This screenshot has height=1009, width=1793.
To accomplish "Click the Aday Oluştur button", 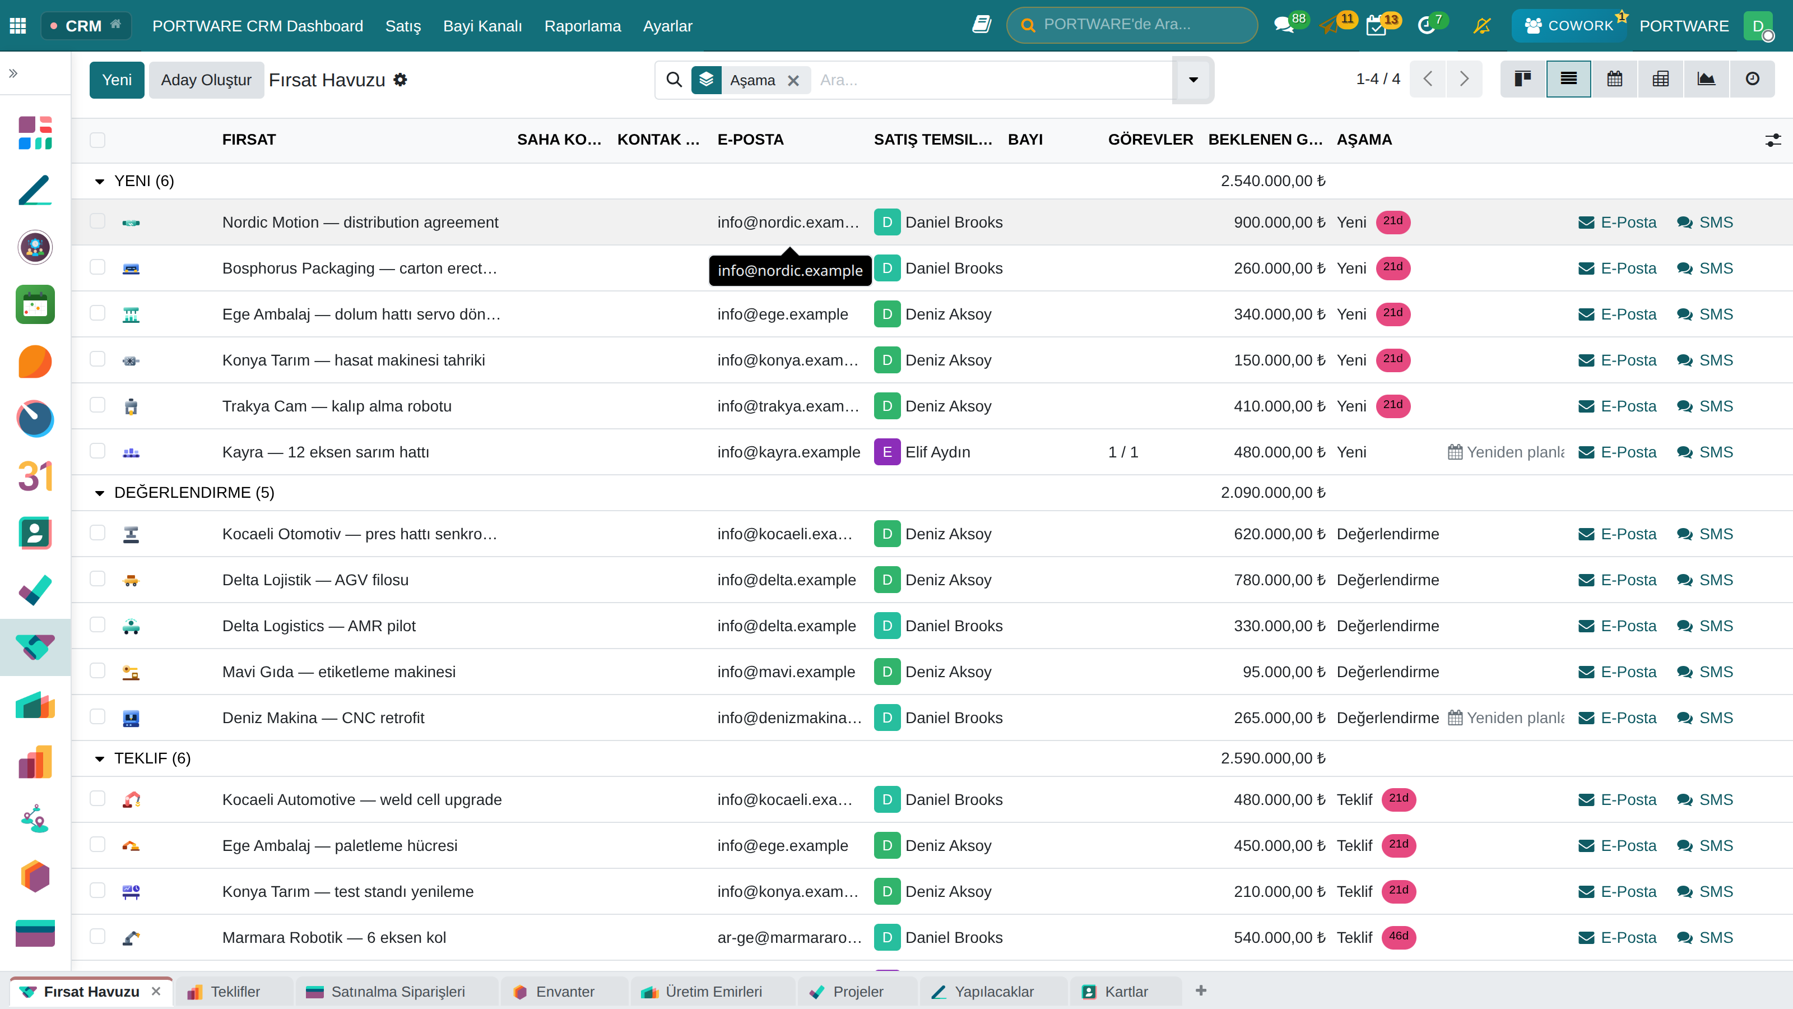I will click(x=206, y=80).
